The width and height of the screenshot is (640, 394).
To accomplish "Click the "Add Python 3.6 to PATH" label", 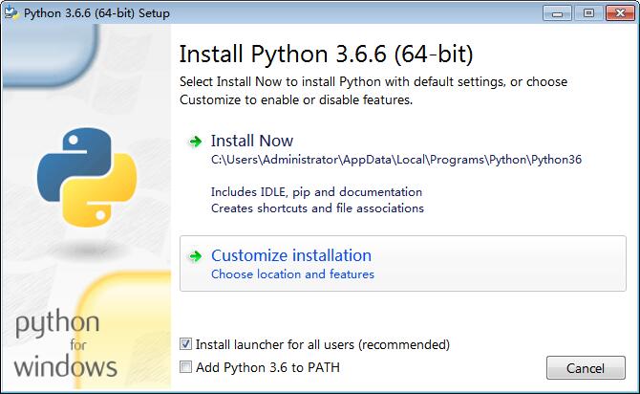I will click(x=267, y=367).
